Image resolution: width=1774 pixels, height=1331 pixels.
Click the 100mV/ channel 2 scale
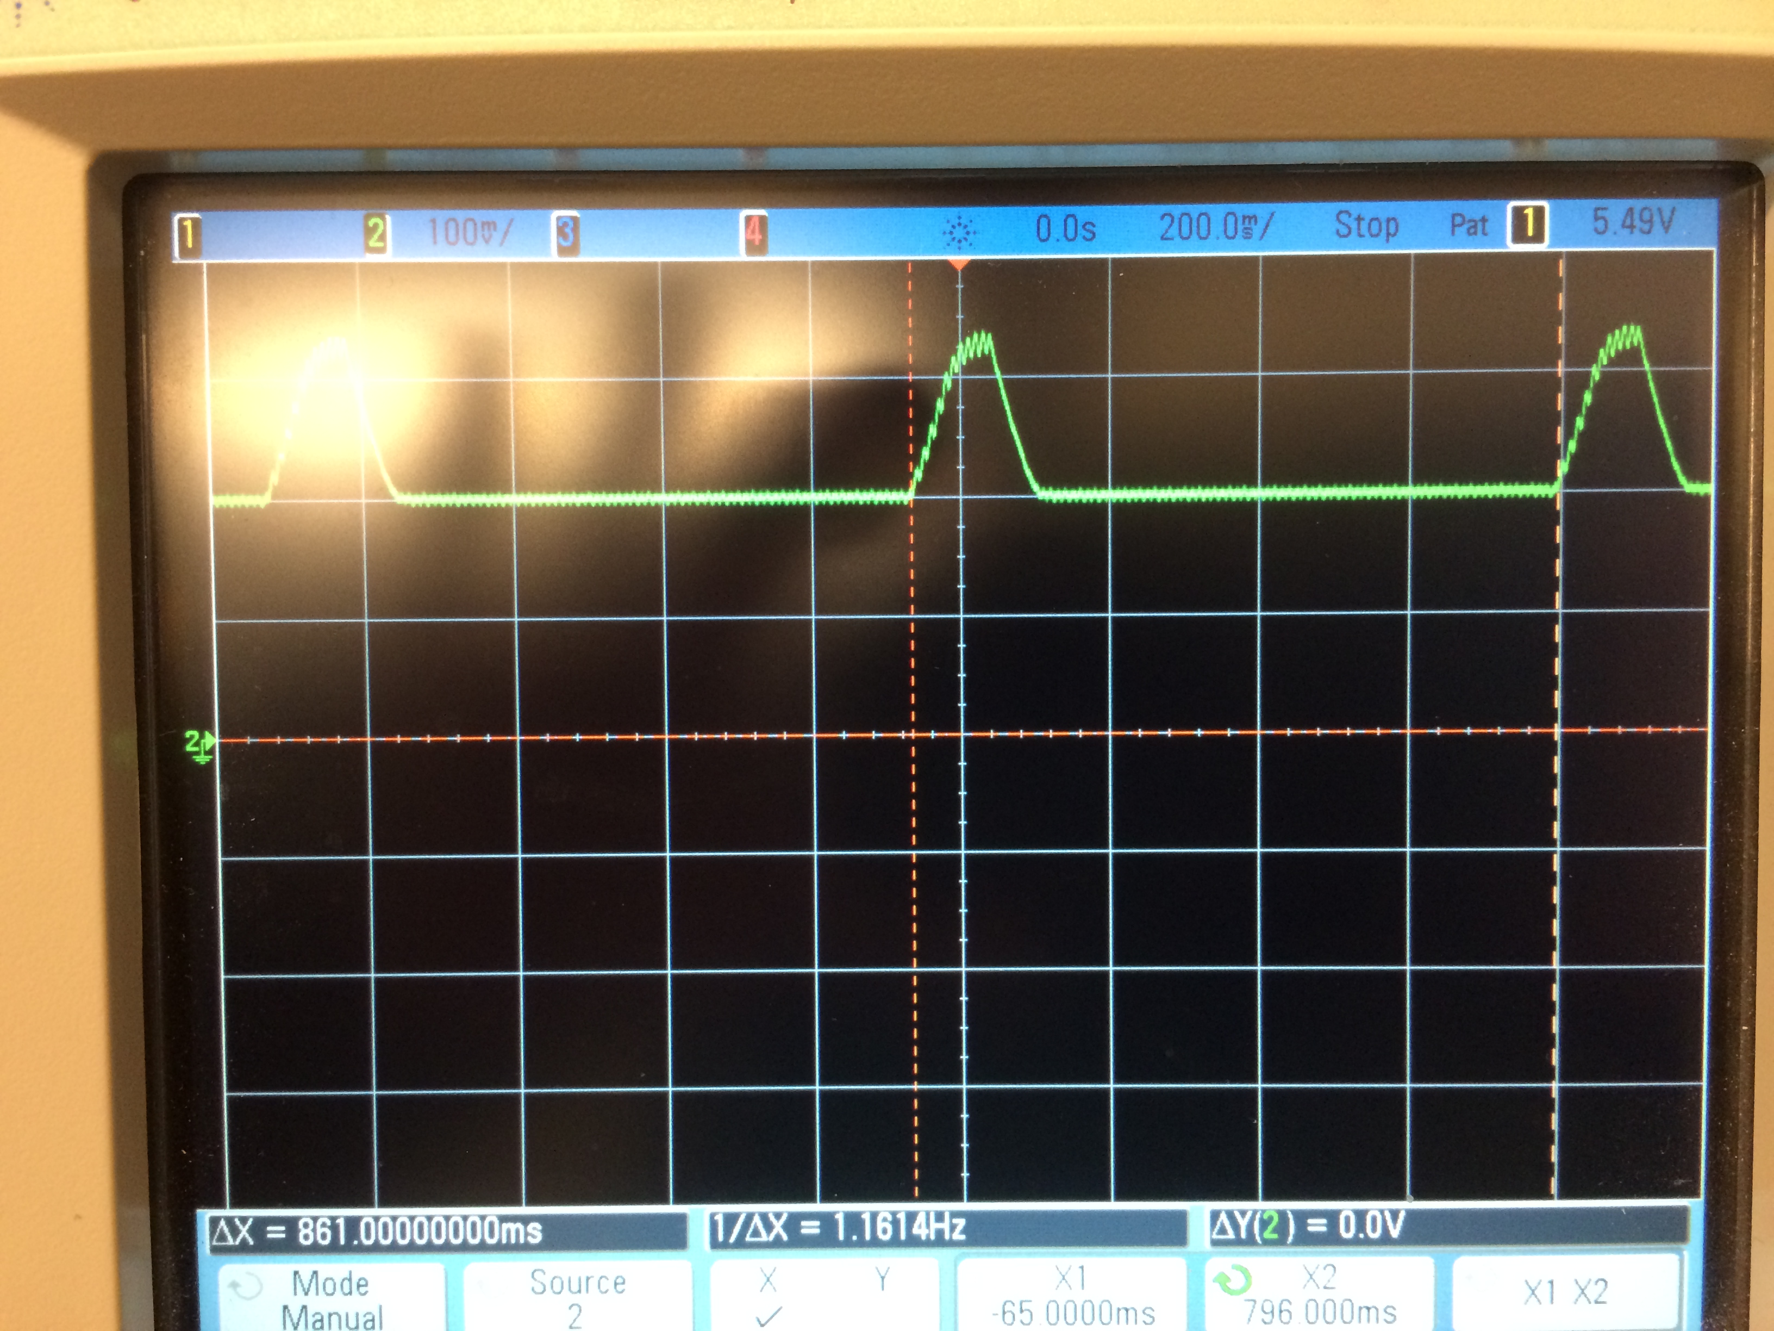[469, 233]
